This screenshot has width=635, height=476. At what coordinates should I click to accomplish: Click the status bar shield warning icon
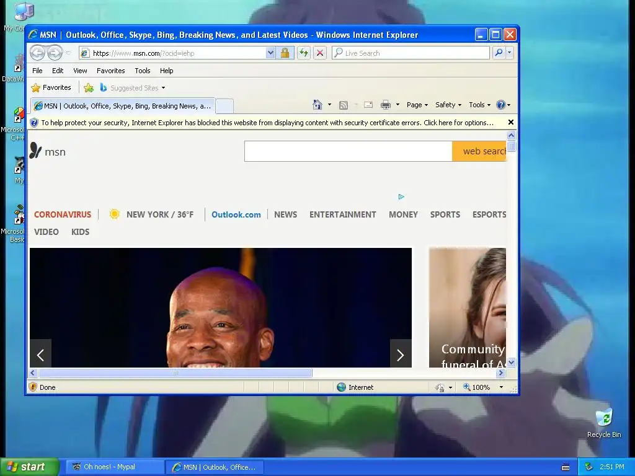[33, 387]
